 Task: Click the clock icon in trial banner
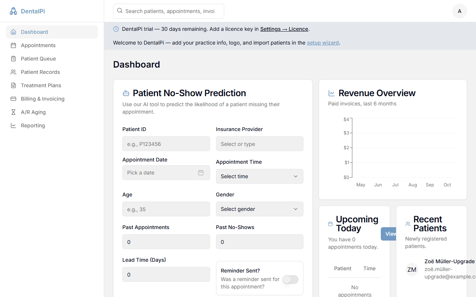coord(116,29)
